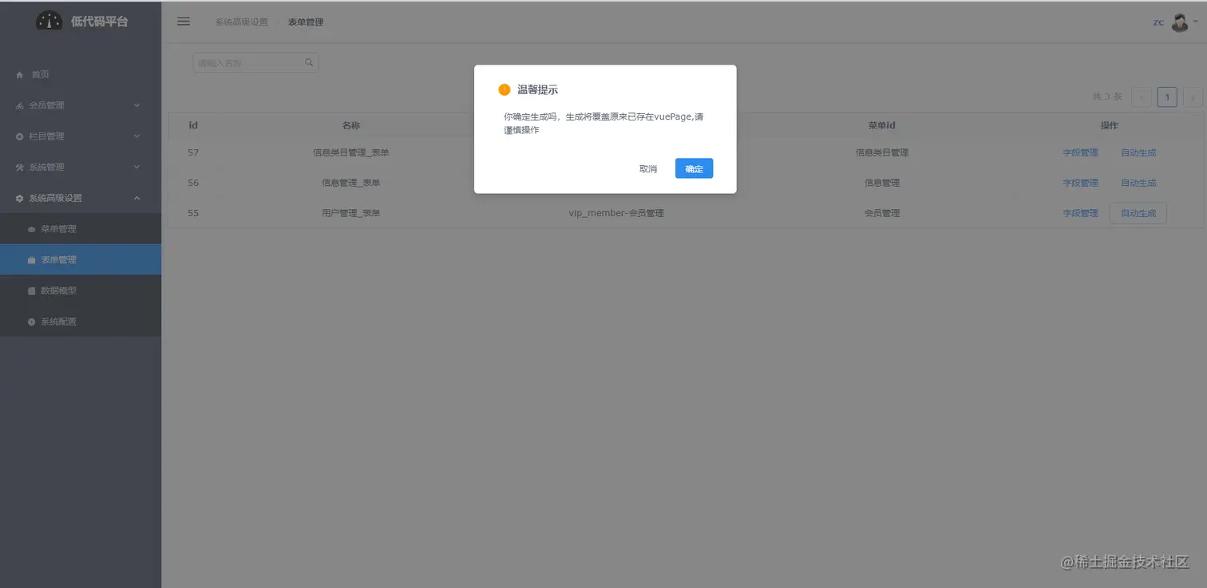Select the 首页 home icon in sidebar
Viewport: 1207px width, 588px height.
coord(19,74)
